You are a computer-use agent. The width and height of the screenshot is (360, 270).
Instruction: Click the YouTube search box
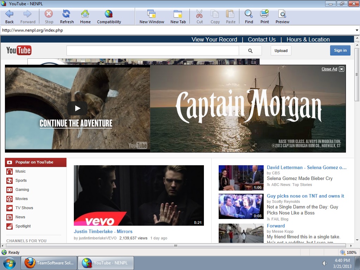153,51
